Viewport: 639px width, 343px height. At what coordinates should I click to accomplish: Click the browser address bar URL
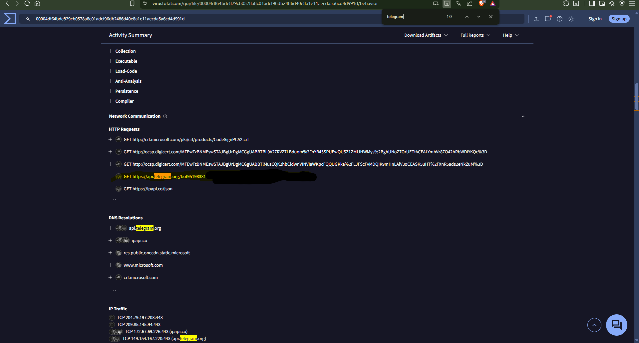(x=265, y=3)
